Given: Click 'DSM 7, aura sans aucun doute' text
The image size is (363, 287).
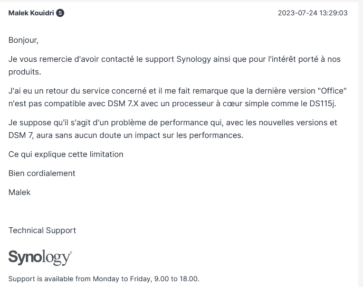Looking at the screenshot, I should click(63, 135).
